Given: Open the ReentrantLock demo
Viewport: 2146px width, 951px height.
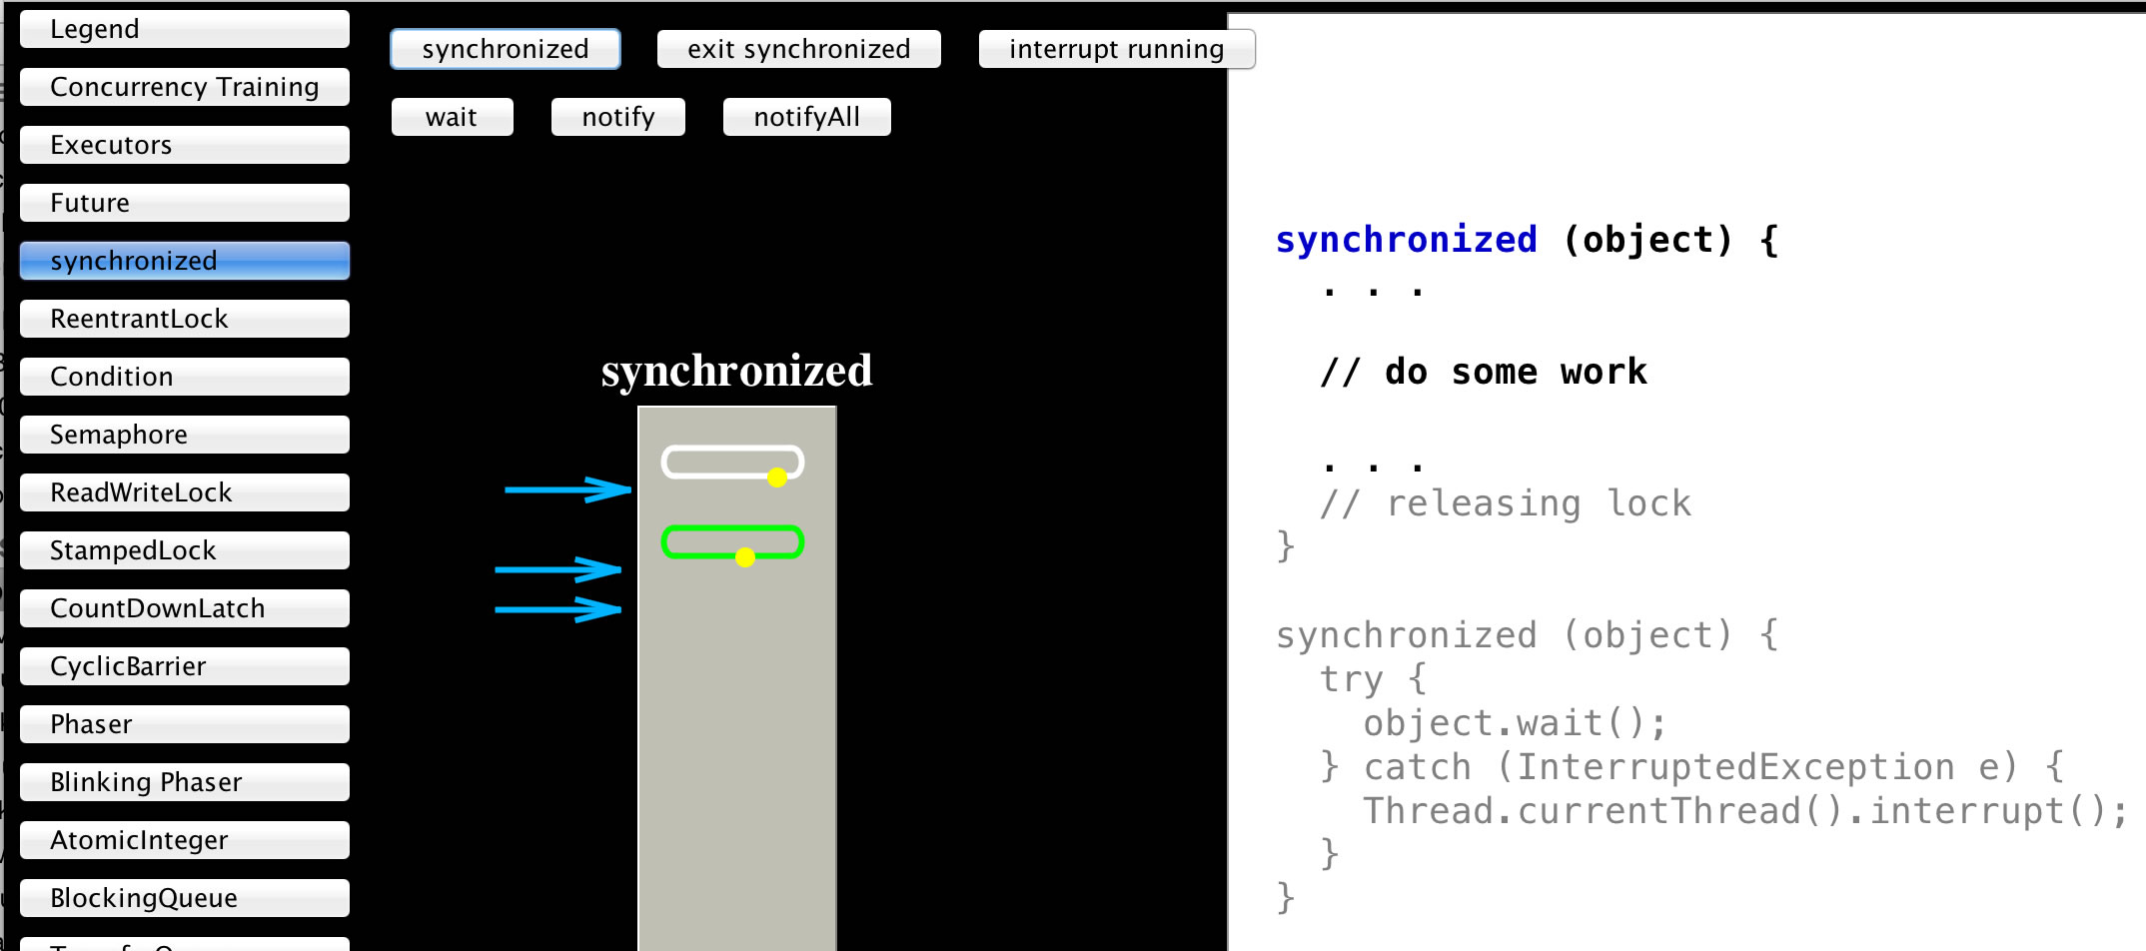Looking at the screenshot, I should (x=185, y=319).
